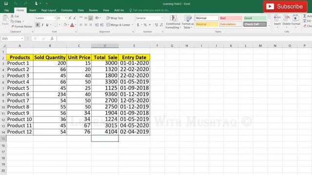The width and height of the screenshot is (312, 175).
Task: Open the Merge & Center dropdown arrow
Action: (x=133, y=25)
